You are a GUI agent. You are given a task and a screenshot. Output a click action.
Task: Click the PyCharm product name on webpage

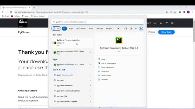click(x=24, y=32)
